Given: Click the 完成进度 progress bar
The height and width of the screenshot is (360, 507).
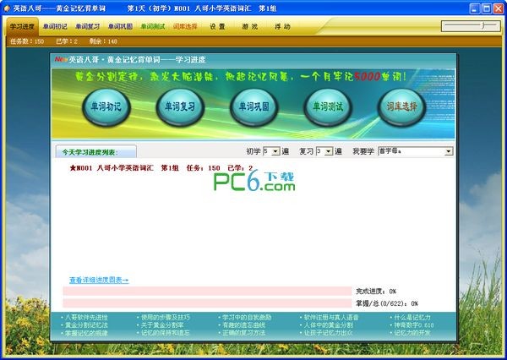Looking at the screenshot, I should tap(207, 291).
